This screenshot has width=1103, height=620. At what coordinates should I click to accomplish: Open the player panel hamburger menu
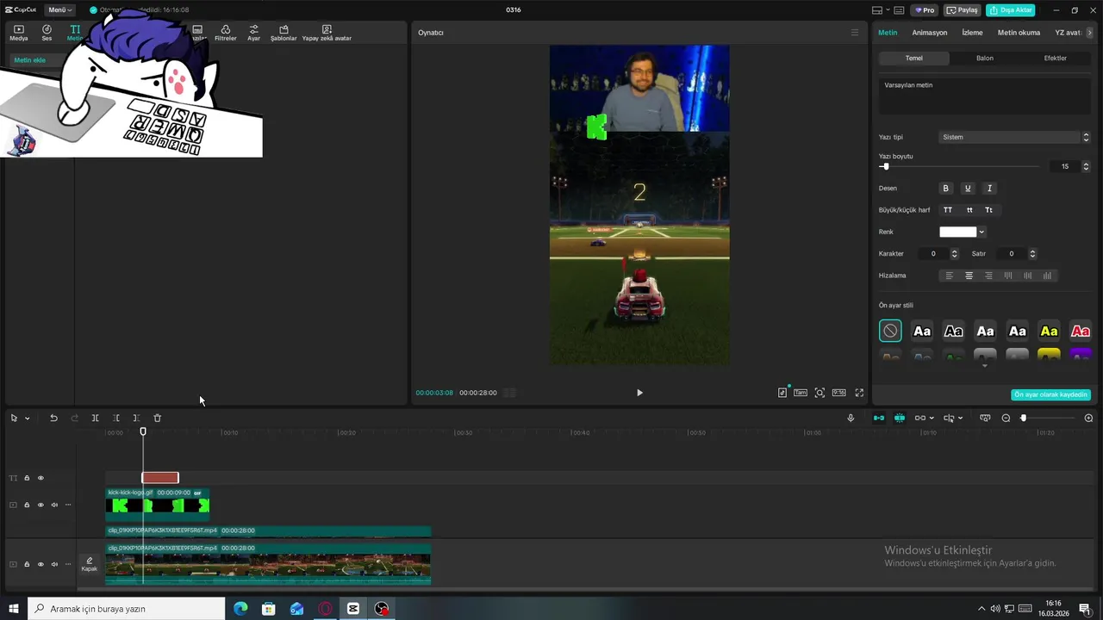point(855,33)
